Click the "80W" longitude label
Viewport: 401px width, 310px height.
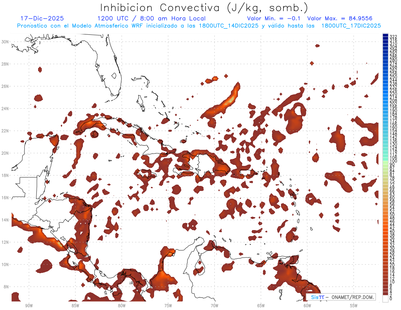tap(122, 306)
